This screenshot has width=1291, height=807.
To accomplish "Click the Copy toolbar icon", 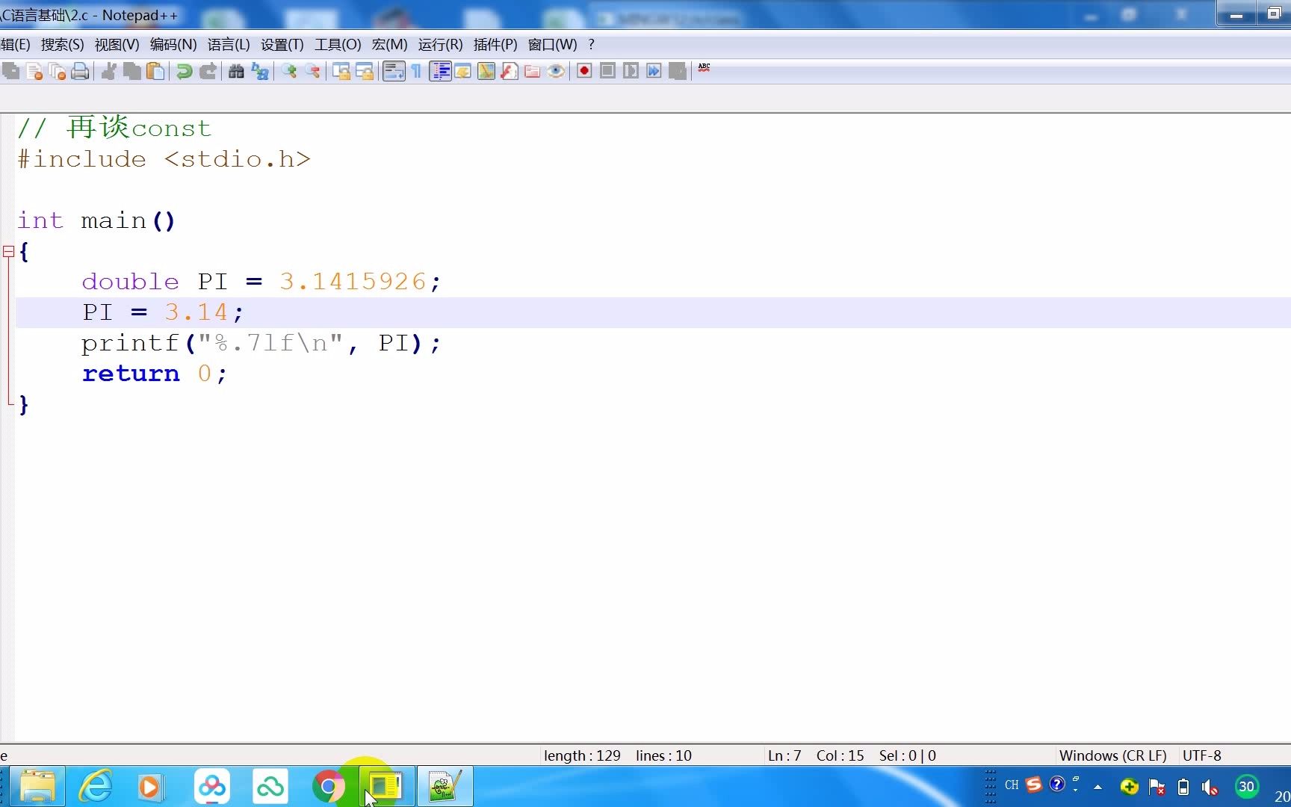I will point(132,71).
